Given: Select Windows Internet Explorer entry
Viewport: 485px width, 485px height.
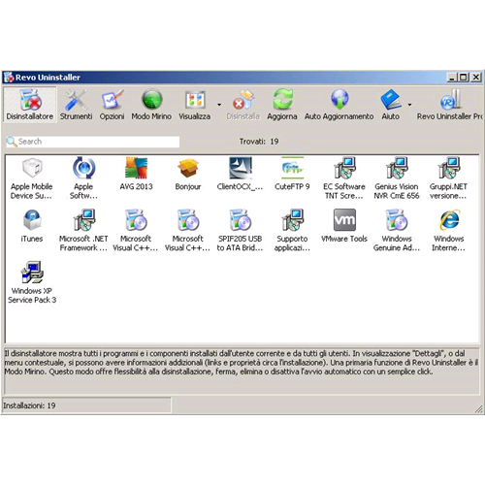Looking at the screenshot, I should click(449, 231).
